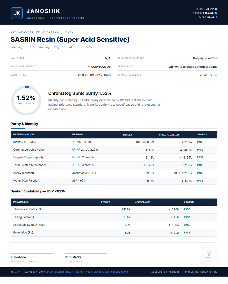Open the janoshik.com verify link

[x=77, y=272]
